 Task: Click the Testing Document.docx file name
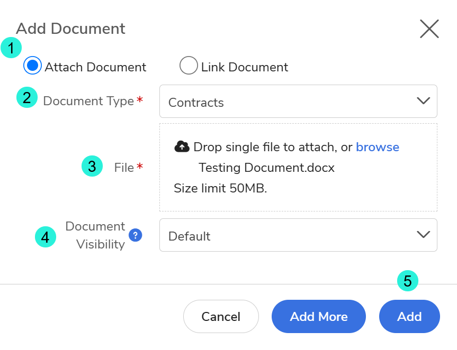pyautogui.click(x=266, y=168)
